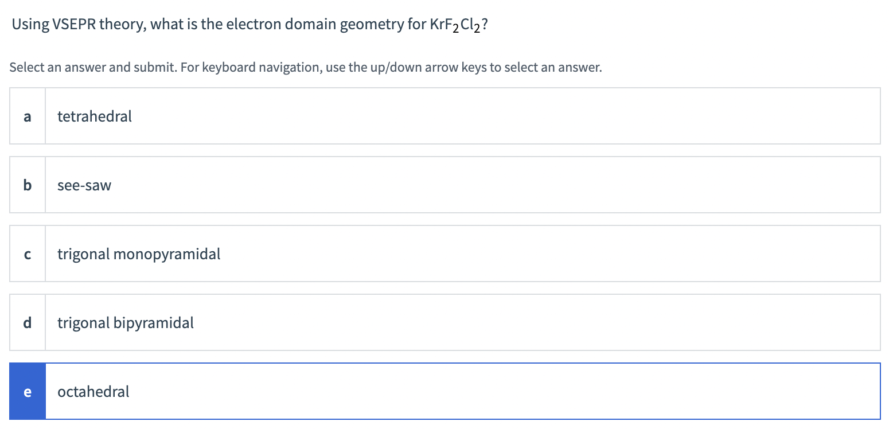Click the tetrahedral answer text
This screenshot has width=889, height=429.
(x=94, y=116)
